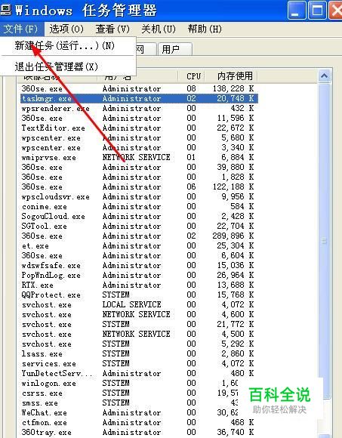Screen dimensions: 342x438
Task: Select the smss.exe process
Action: click(x=40, y=403)
